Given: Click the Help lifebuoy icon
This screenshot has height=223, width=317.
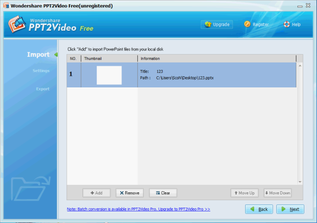Looking at the screenshot, I should coord(287,24).
